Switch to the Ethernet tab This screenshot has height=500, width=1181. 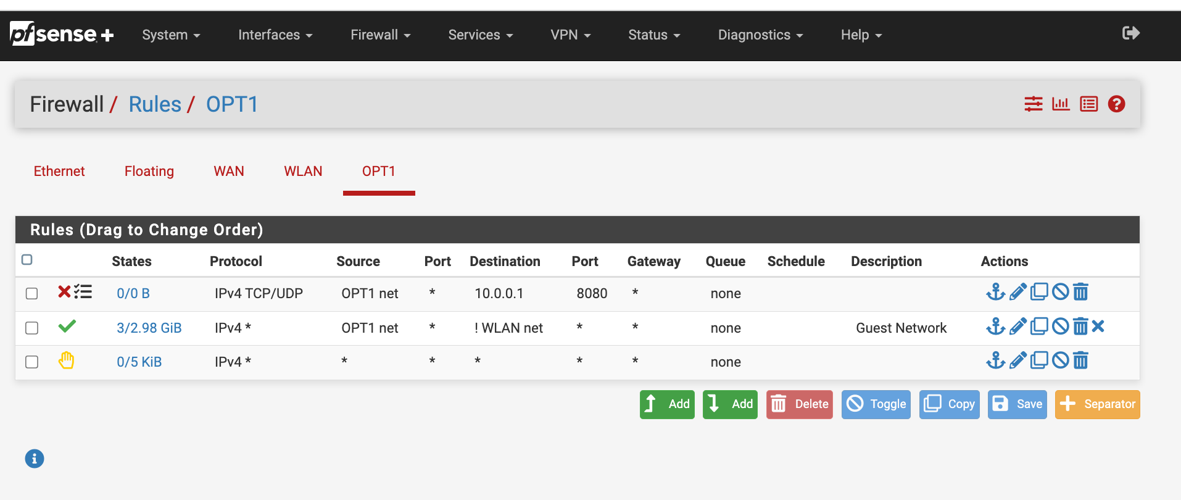coord(59,171)
